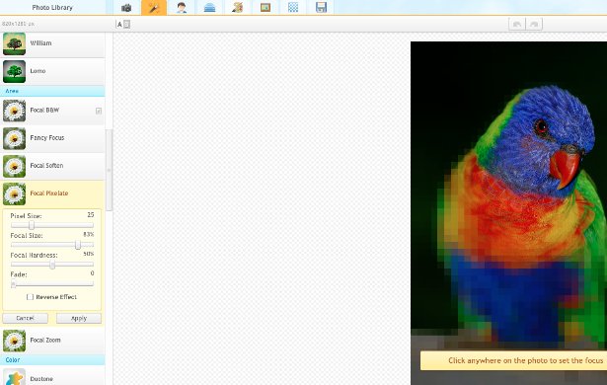
Task: Open the camera tab
Action: [126, 7]
